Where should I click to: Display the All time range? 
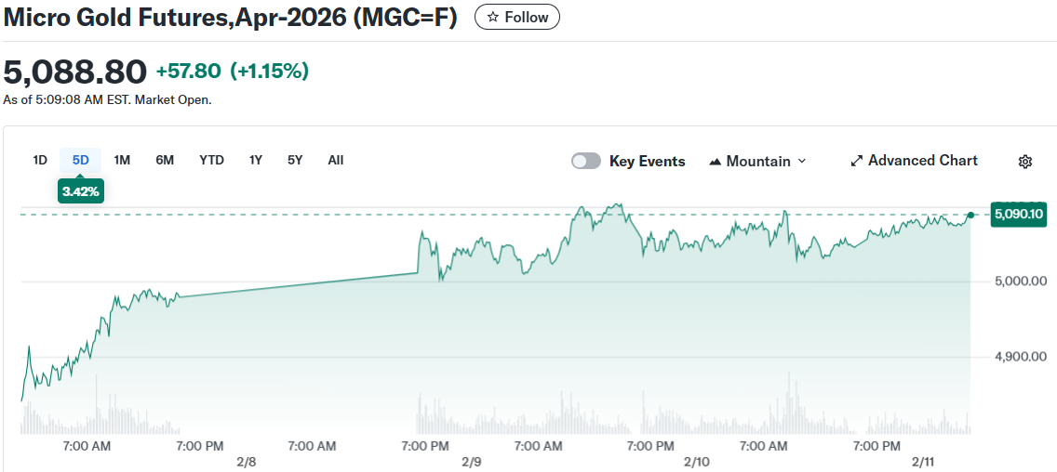click(336, 160)
